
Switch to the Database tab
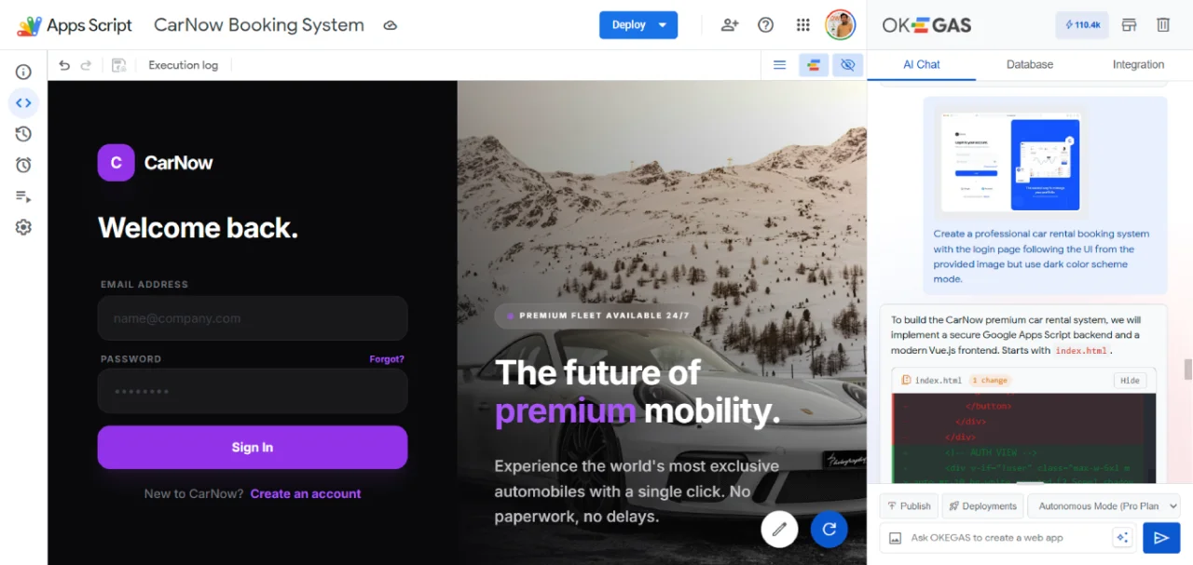(1030, 64)
